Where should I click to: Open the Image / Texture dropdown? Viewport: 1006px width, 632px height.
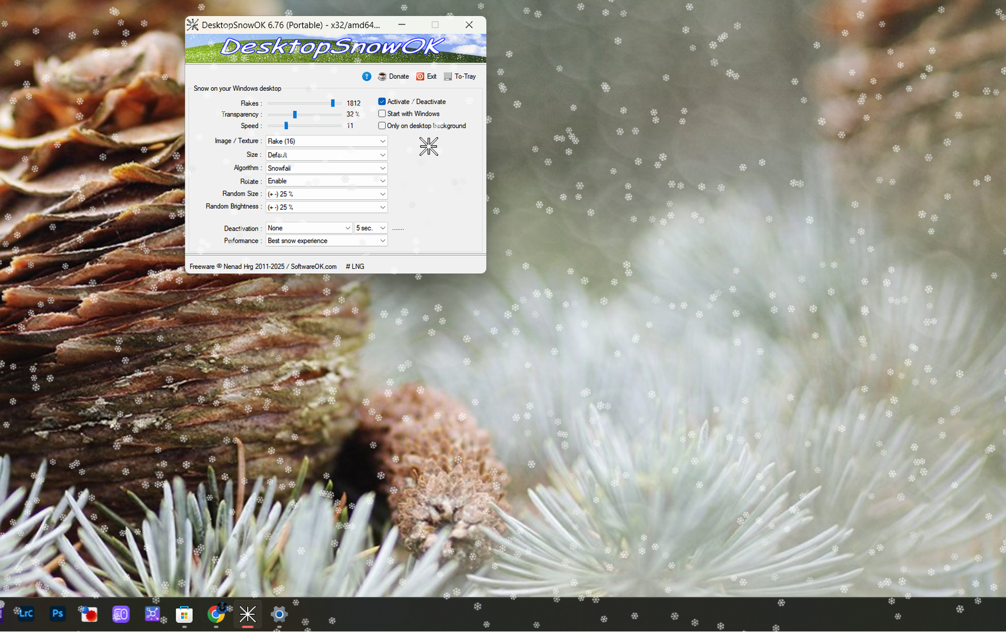coord(326,141)
